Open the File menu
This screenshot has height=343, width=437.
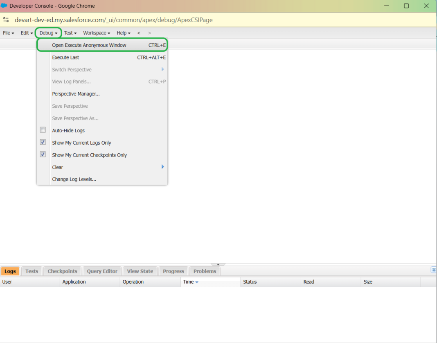click(x=7, y=33)
